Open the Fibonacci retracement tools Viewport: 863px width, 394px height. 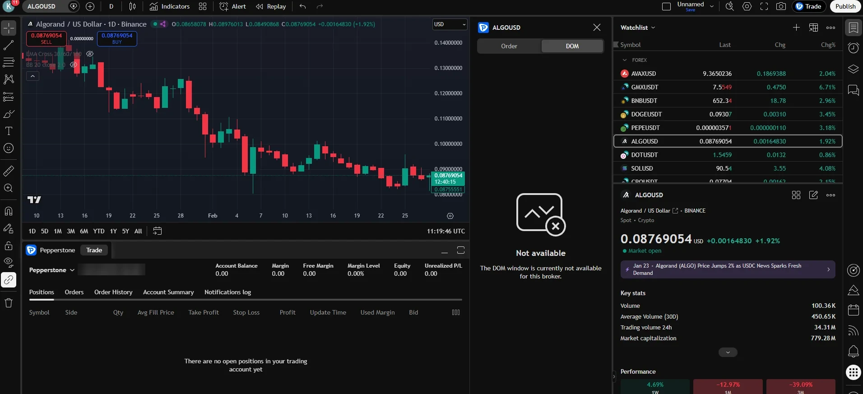pyautogui.click(x=9, y=62)
